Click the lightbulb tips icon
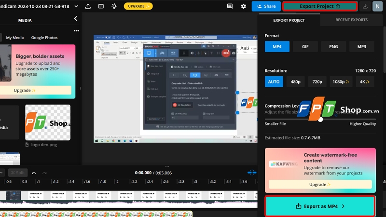The width and height of the screenshot is (386, 217). 114,6
